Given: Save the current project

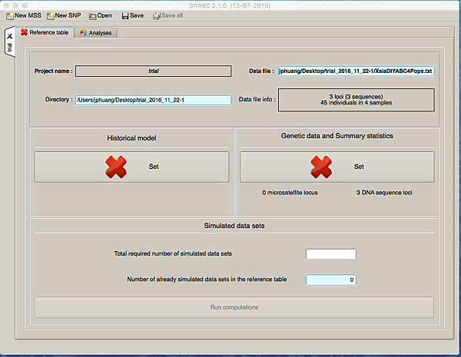Looking at the screenshot, I should (133, 15).
